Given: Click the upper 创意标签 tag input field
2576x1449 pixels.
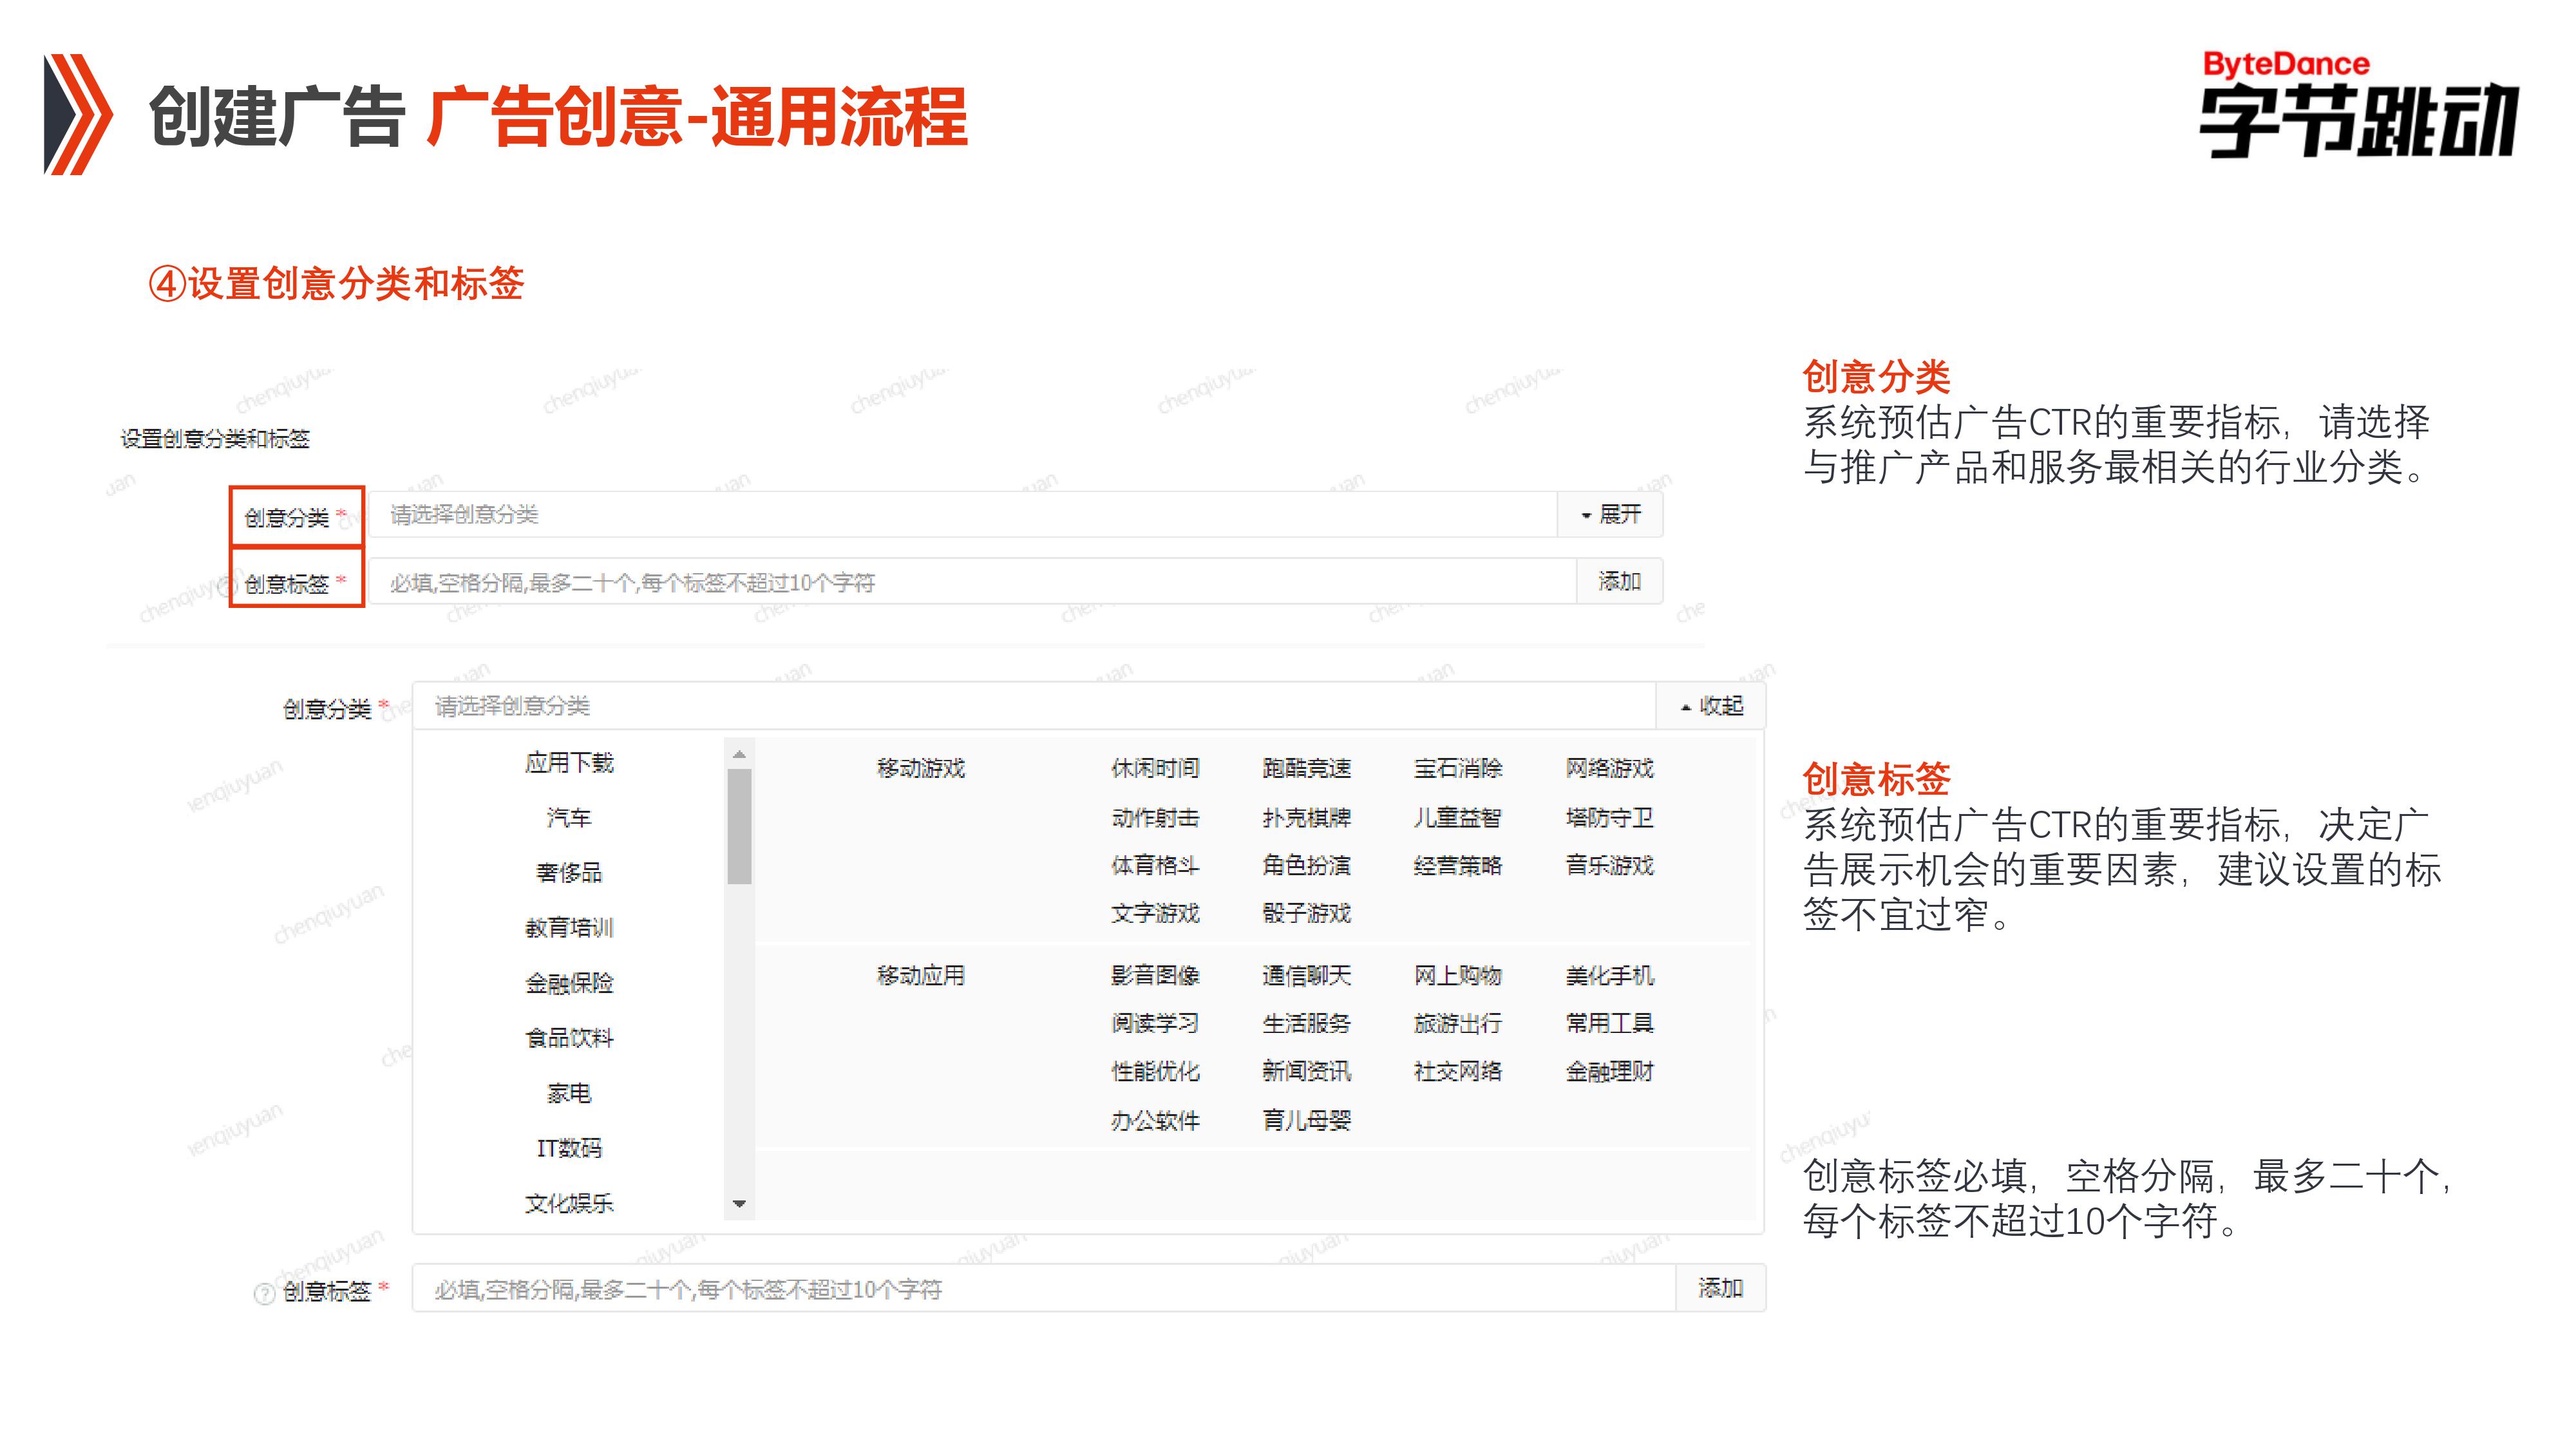Looking at the screenshot, I should coord(970,582).
